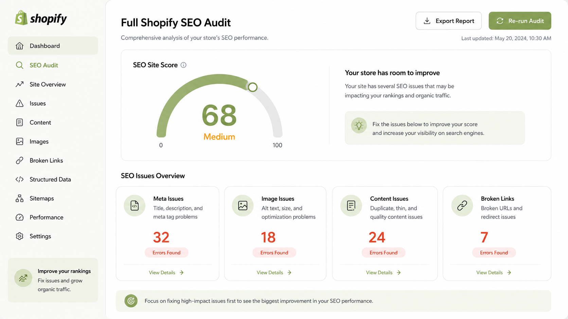Screen dimensions: 568x319
Task: Open View Details text under Meta Issues
Action: click(162, 273)
